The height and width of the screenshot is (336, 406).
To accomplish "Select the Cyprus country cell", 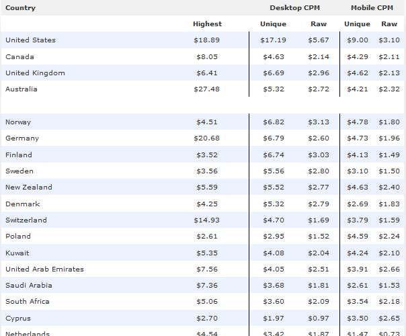I will [17, 319].
